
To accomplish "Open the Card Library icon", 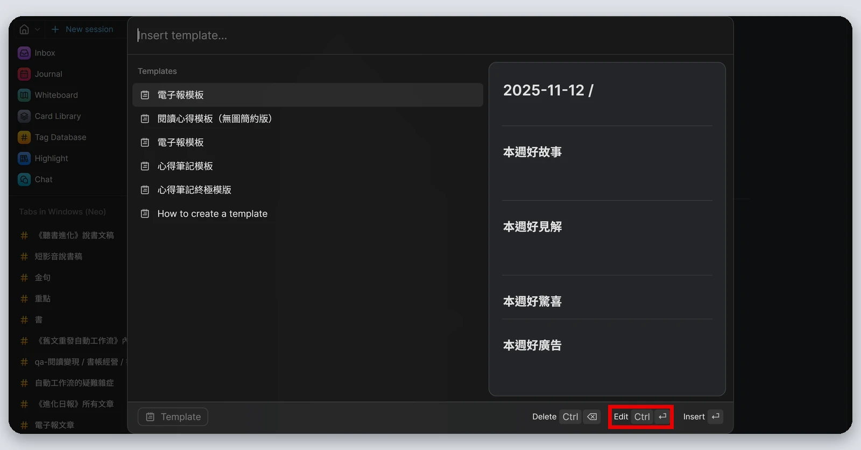I will pos(24,116).
